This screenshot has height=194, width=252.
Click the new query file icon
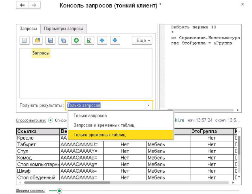click(x=25, y=40)
